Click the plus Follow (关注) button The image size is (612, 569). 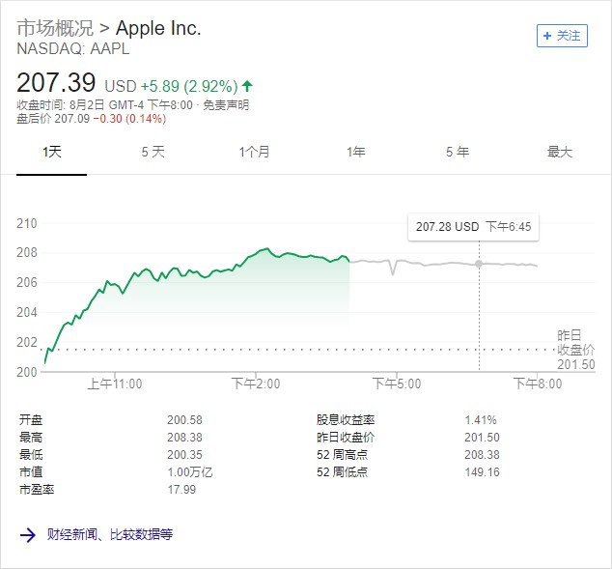(562, 35)
